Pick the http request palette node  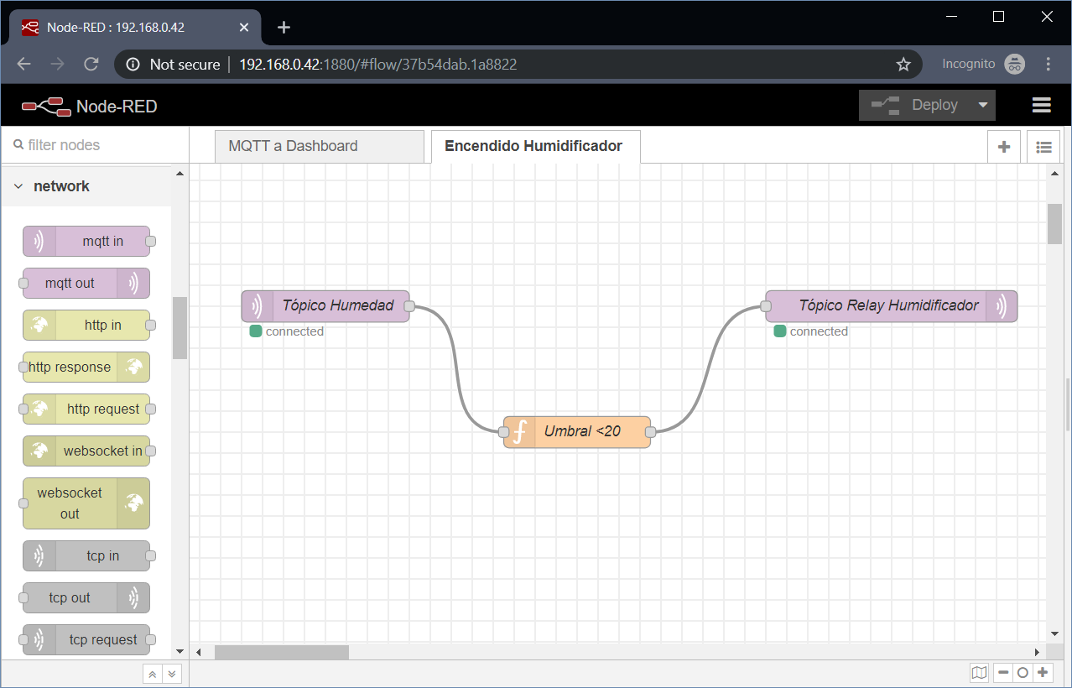(86, 409)
